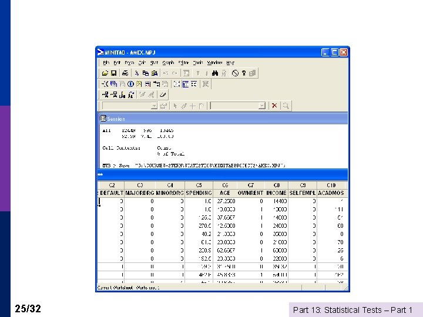Click the Clear Cells eraser icon

tap(163, 95)
